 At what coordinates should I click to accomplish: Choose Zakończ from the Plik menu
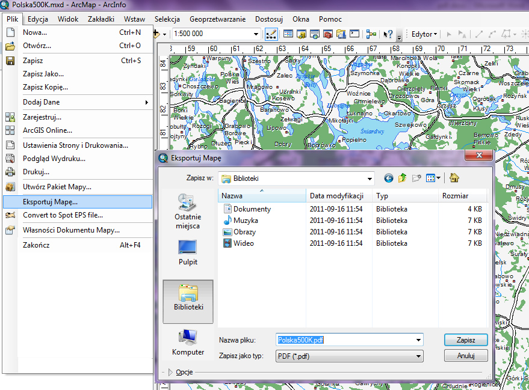[78, 245]
